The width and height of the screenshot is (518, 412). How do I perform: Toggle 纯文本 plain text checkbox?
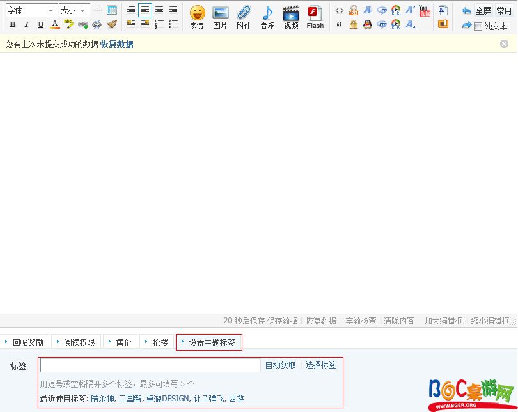(478, 26)
